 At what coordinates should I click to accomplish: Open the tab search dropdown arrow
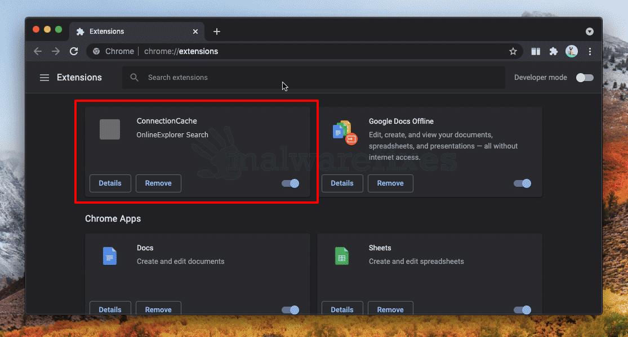(590, 31)
